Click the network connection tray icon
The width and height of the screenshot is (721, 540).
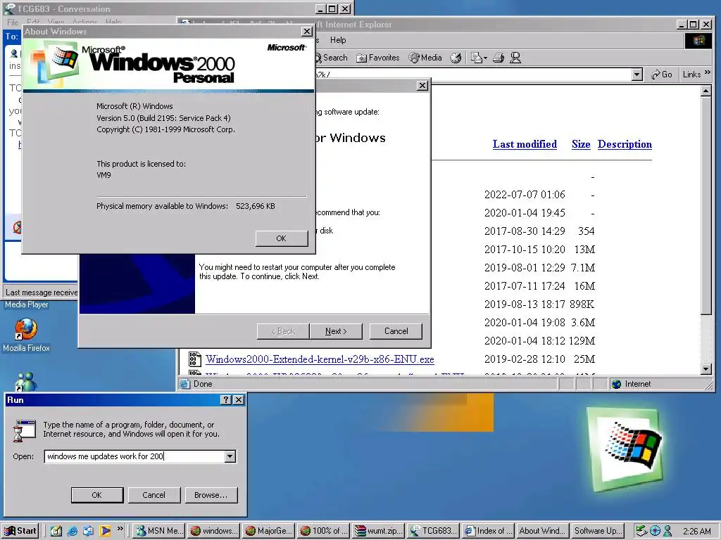point(641,531)
